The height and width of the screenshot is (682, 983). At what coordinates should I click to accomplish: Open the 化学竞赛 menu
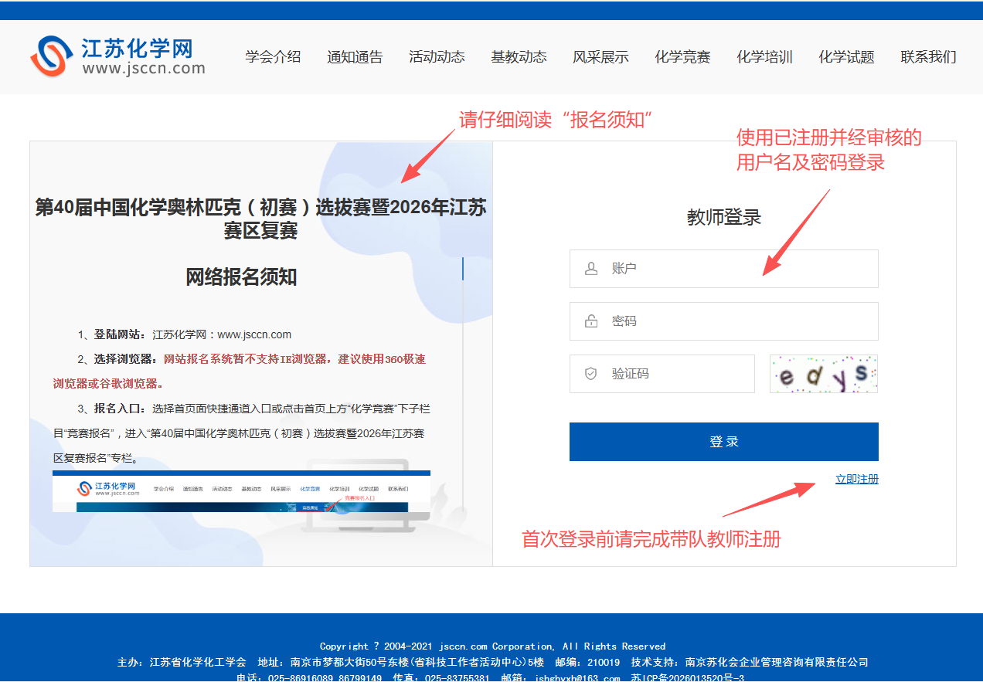682,57
